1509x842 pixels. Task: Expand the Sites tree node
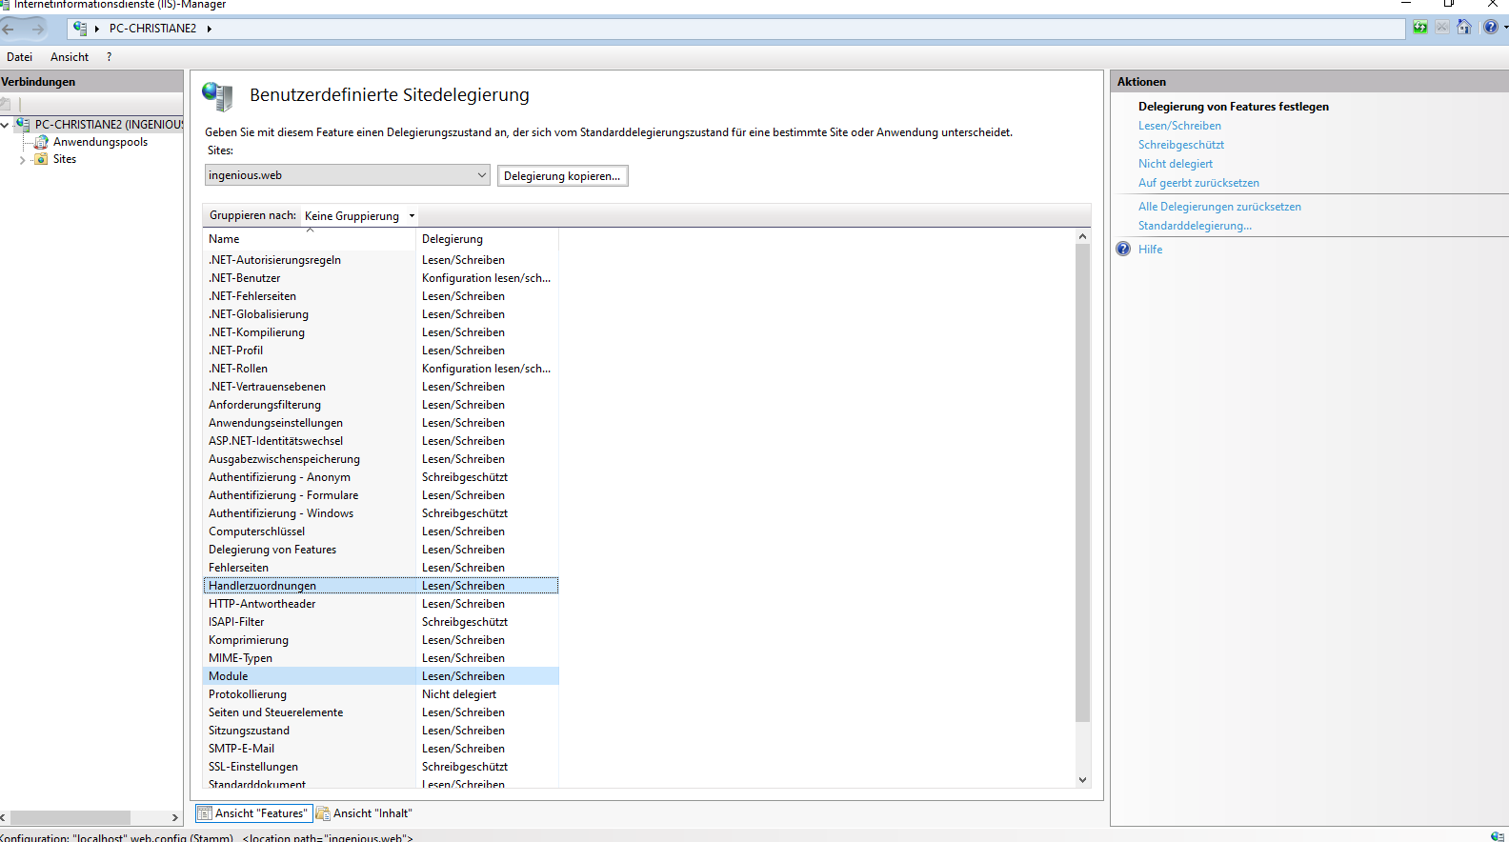tap(23, 160)
